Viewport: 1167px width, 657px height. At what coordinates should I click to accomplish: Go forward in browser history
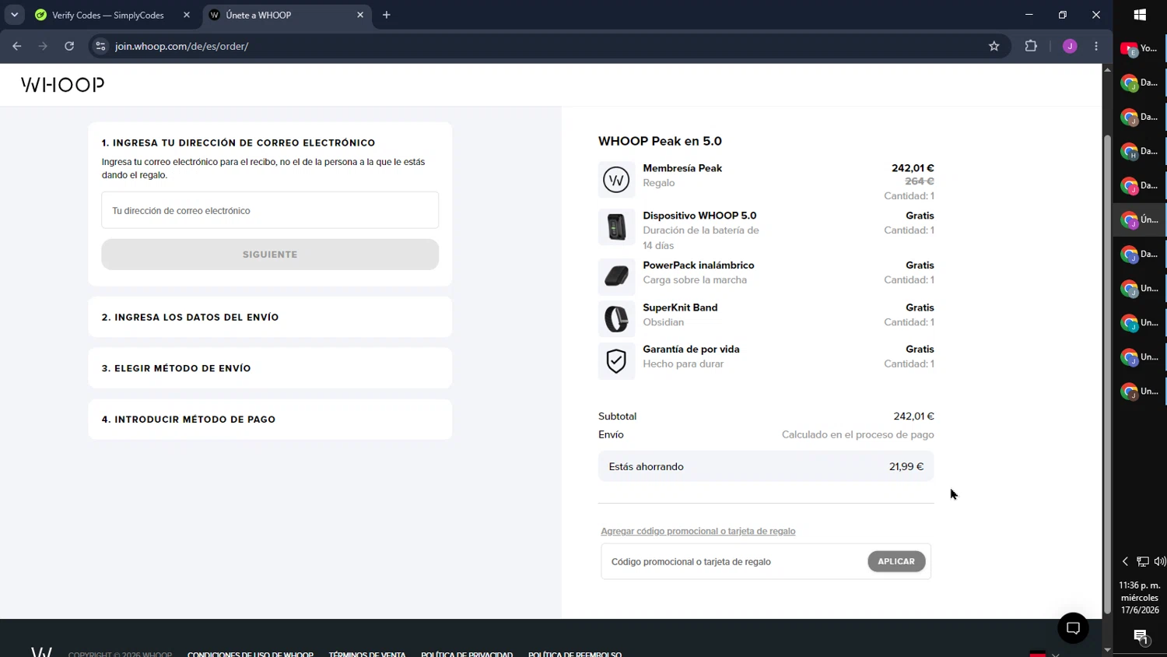[43, 46]
